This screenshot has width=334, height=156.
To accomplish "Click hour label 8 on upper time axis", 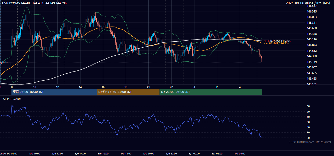I will (12, 87).
